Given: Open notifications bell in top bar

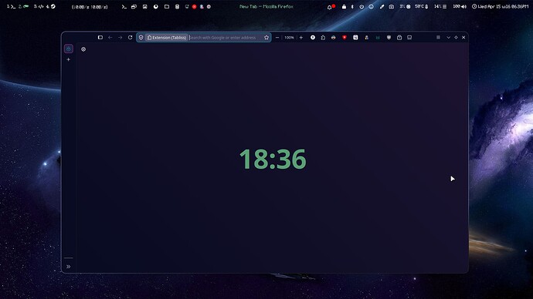Looking at the screenshot, I should 331,7.
